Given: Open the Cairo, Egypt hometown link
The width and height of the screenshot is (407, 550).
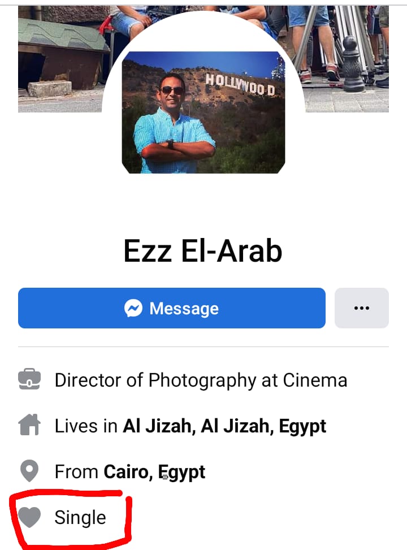Looking at the screenshot, I should click(154, 472).
